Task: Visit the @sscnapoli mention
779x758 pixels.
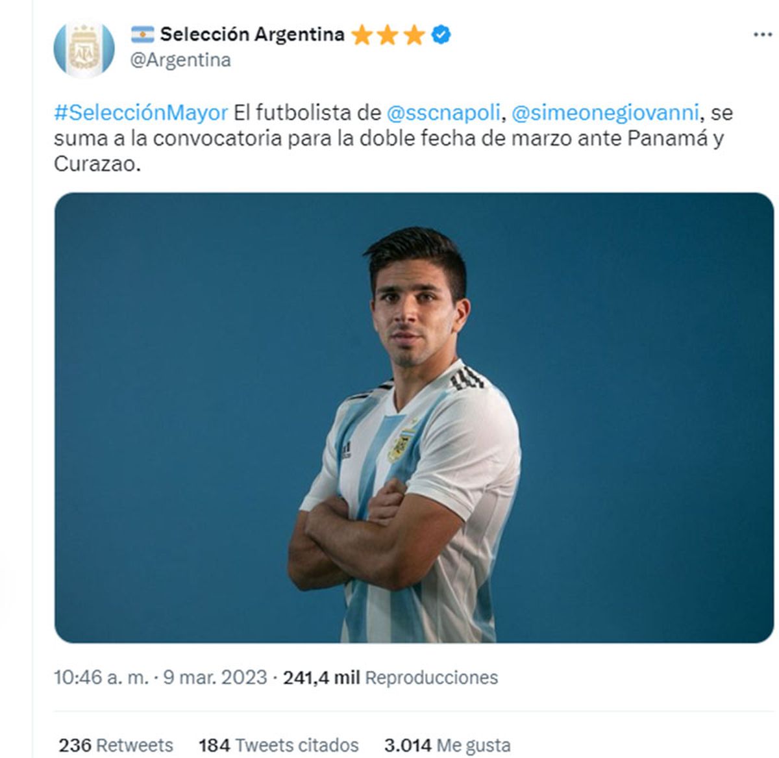Action: 443,113
